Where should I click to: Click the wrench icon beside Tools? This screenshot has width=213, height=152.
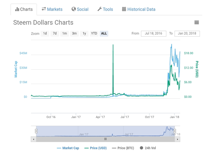pos(100,9)
